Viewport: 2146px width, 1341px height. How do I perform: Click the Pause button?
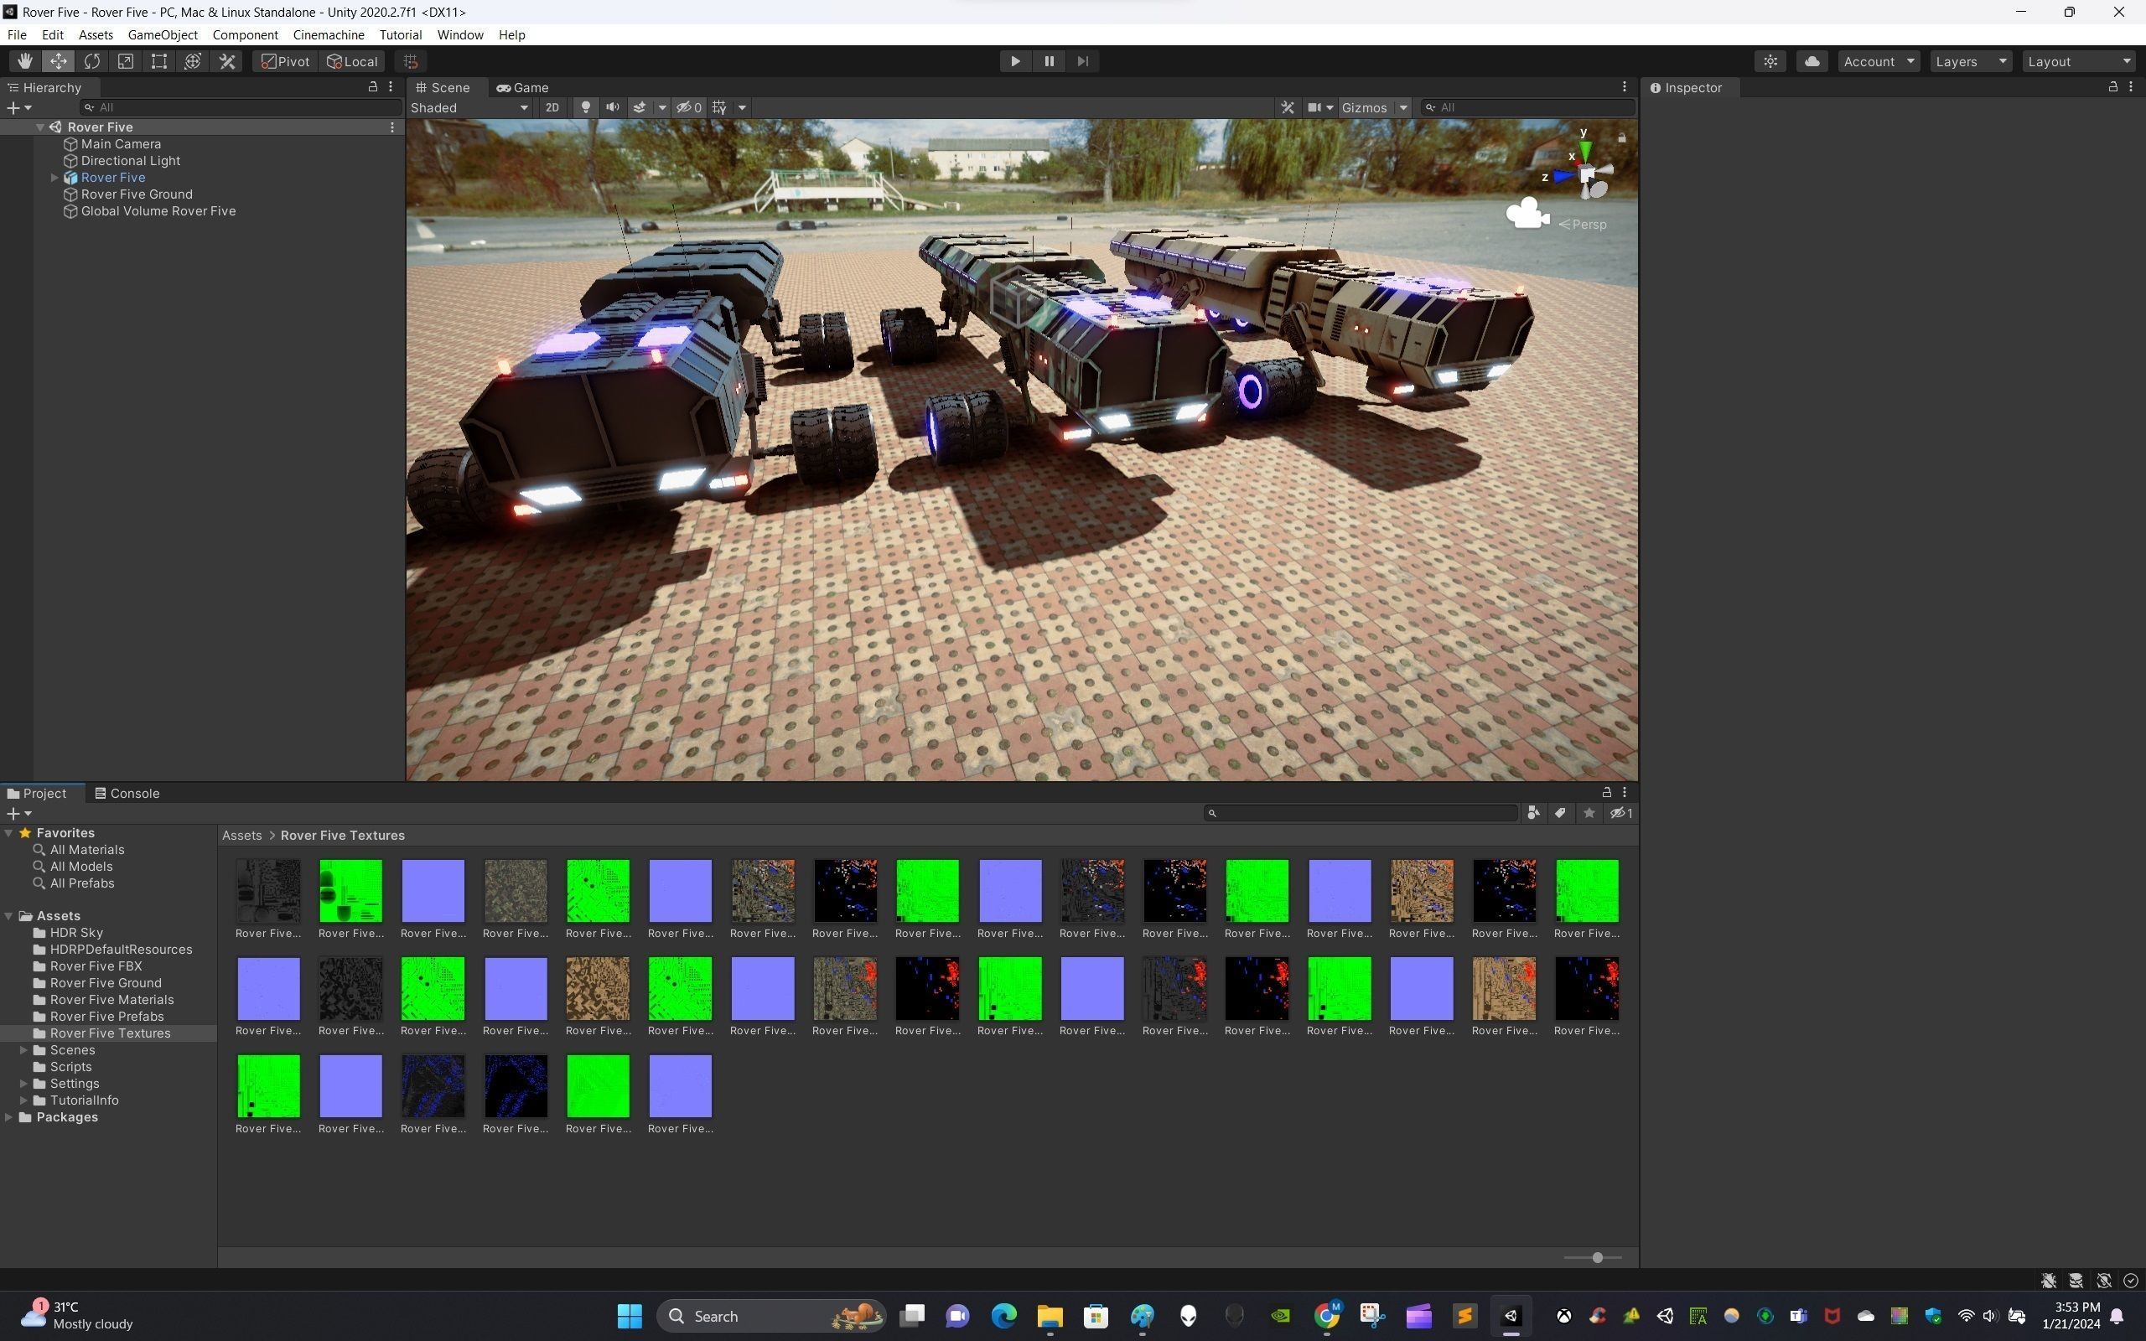1049,61
